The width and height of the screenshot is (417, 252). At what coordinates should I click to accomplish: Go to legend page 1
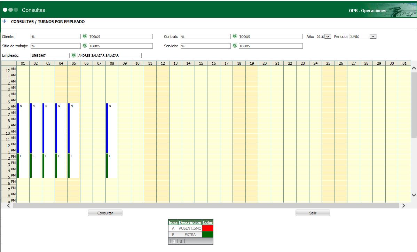(x=174, y=241)
